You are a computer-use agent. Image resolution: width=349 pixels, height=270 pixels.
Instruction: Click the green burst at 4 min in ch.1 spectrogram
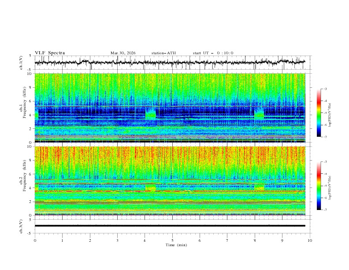(x=151, y=113)
